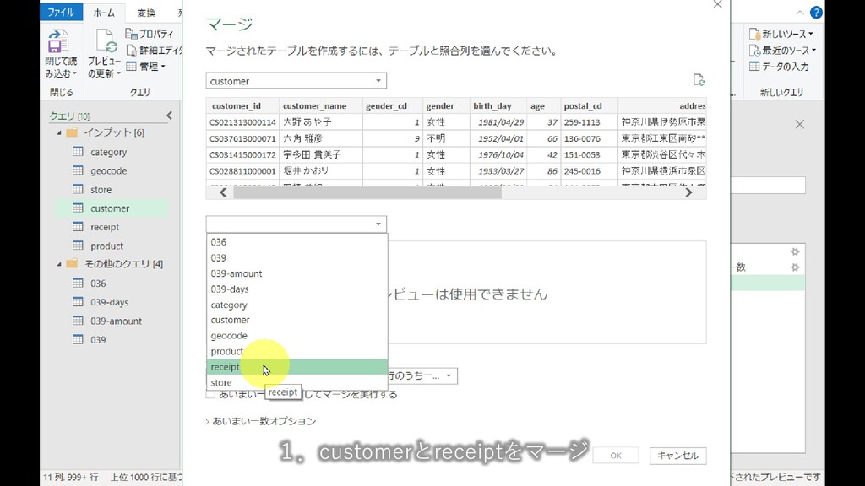Image resolution: width=865 pixels, height=486 pixels.
Task: Click the birth_day column header
Action: pos(498,105)
